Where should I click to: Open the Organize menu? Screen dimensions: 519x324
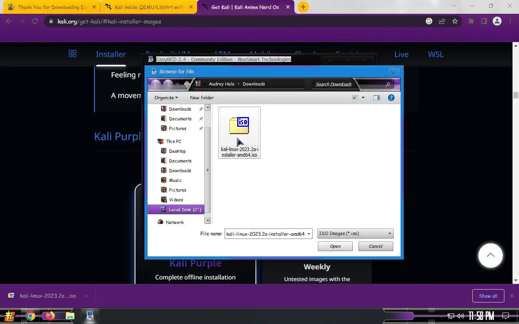166,98
